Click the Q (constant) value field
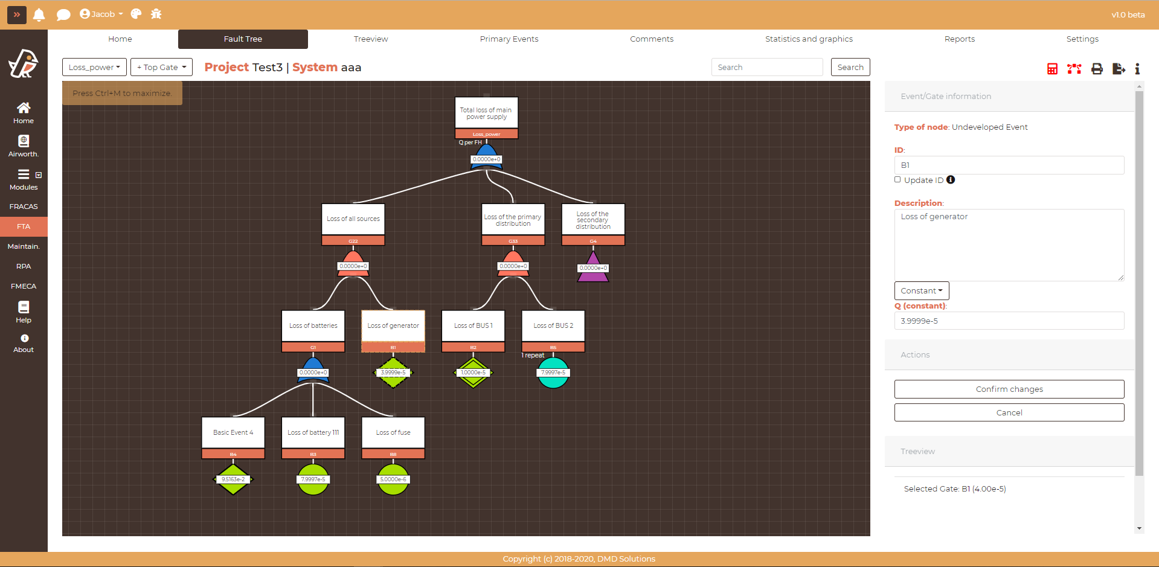1159x567 pixels. pyautogui.click(x=1009, y=321)
